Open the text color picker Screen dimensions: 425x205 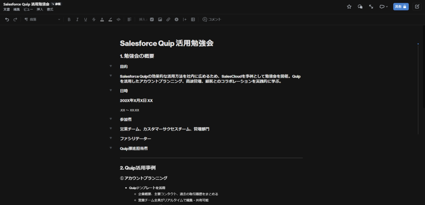[102, 20]
